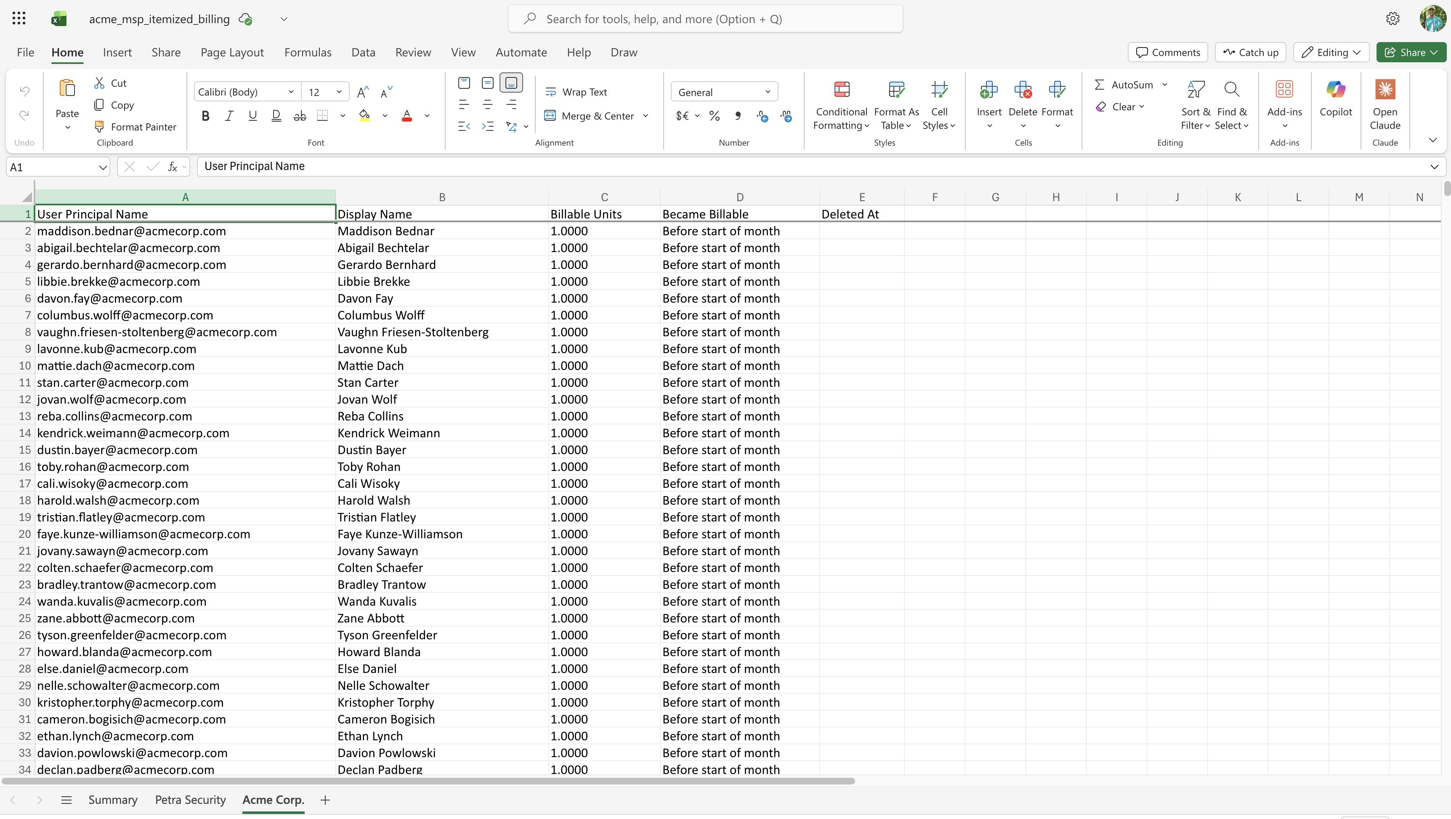Open the Number Format dropdown showing General
This screenshot has width=1451, height=819.
click(724, 91)
